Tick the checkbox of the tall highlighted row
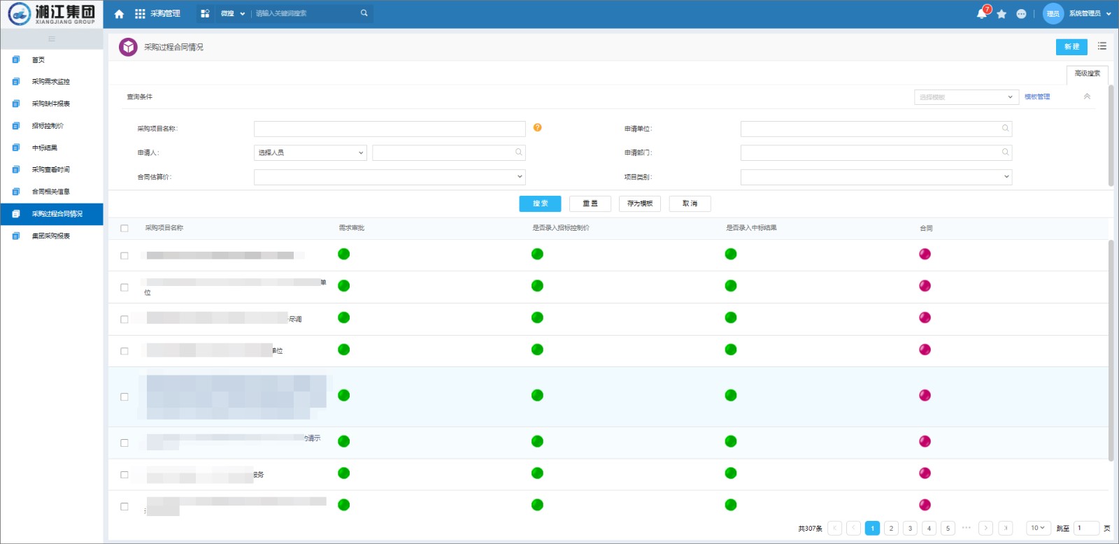Screen dimensions: 1119x544 (124, 396)
